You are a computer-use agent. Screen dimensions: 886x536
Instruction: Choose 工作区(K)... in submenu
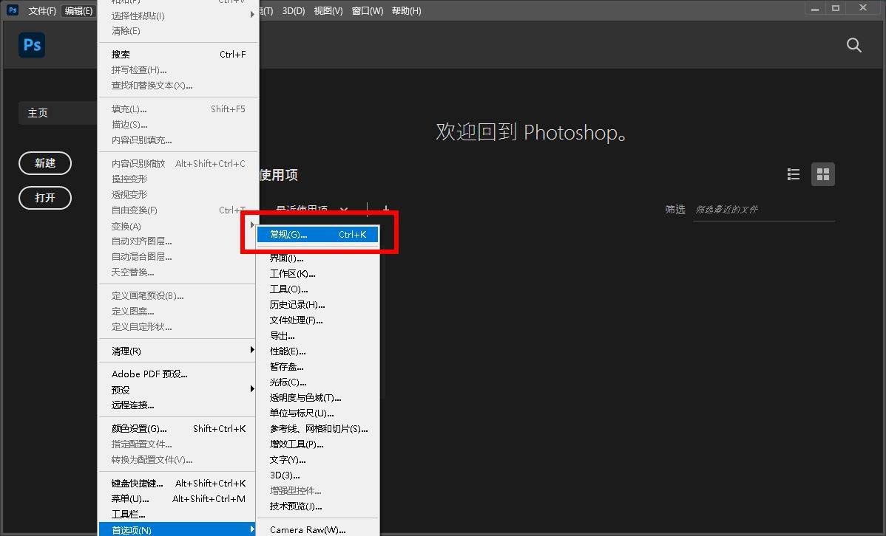pos(317,274)
